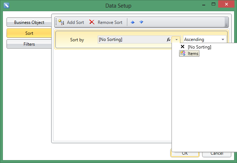This screenshot has width=237, height=163.
Task: Open the fx expression editor icon
Action: (x=168, y=39)
